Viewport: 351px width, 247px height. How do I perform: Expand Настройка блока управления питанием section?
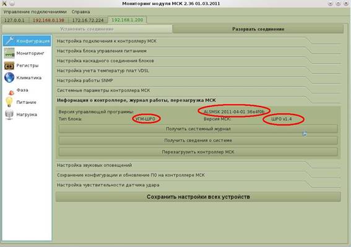(x=198, y=51)
